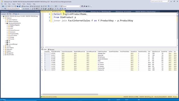
Task: Click the Results to Grid icon
Action: coord(51,9)
